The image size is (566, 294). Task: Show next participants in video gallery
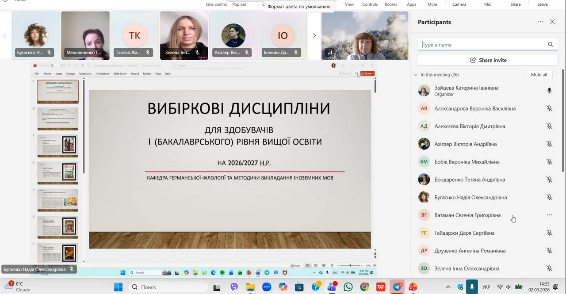point(314,35)
